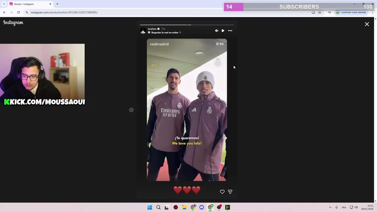Mute the story audio with speaker icon

(x=217, y=31)
